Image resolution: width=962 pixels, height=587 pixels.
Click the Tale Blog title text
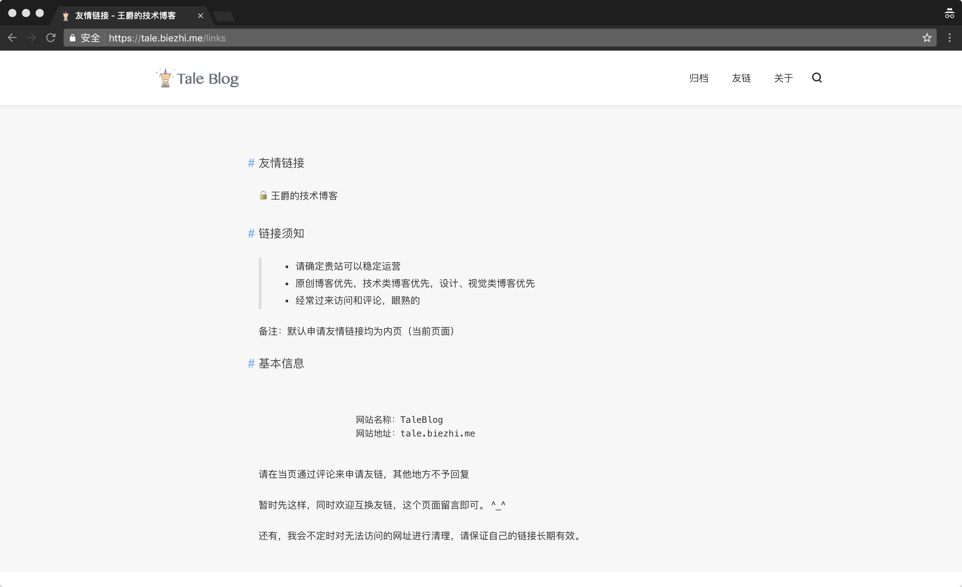(207, 79)
